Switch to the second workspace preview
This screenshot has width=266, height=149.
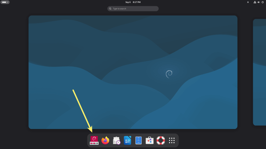coord(260,72)
